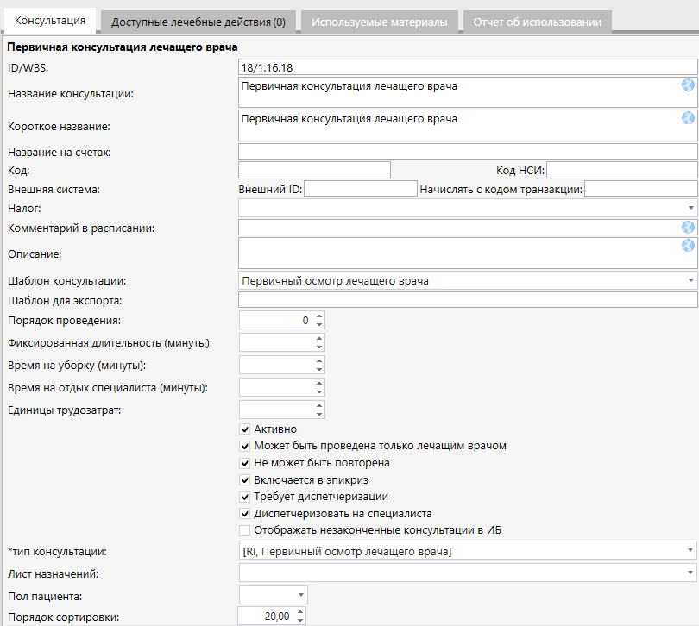Expand the тип консультации dropdown

[x=691, y=550]
